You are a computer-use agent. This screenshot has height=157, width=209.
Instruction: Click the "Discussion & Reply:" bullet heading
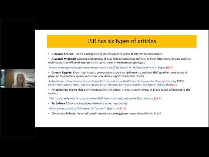coord(64,113)
